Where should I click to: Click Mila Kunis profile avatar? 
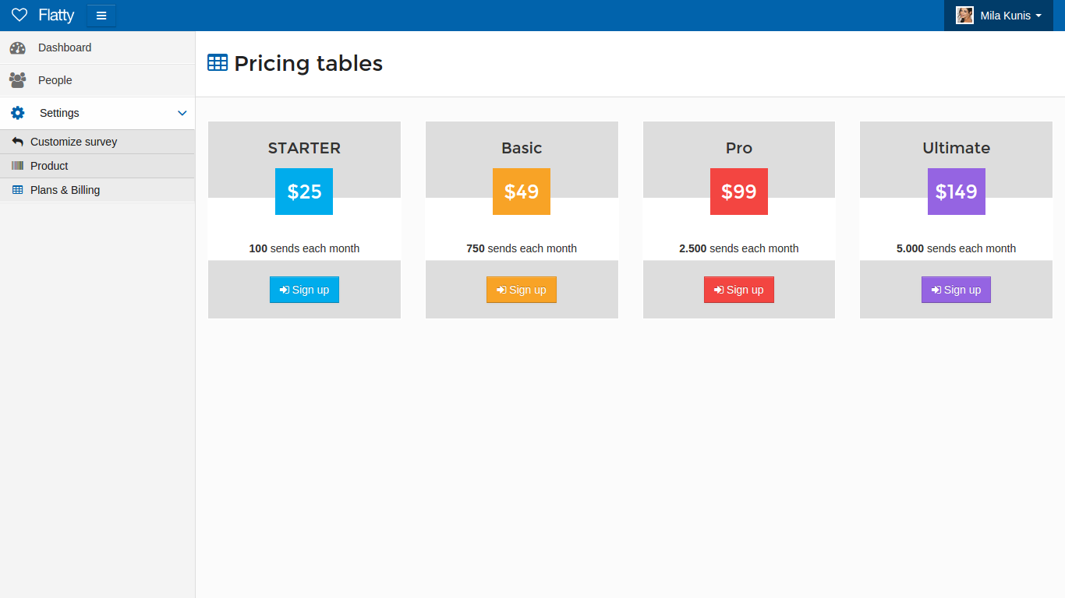coord(964,16)
